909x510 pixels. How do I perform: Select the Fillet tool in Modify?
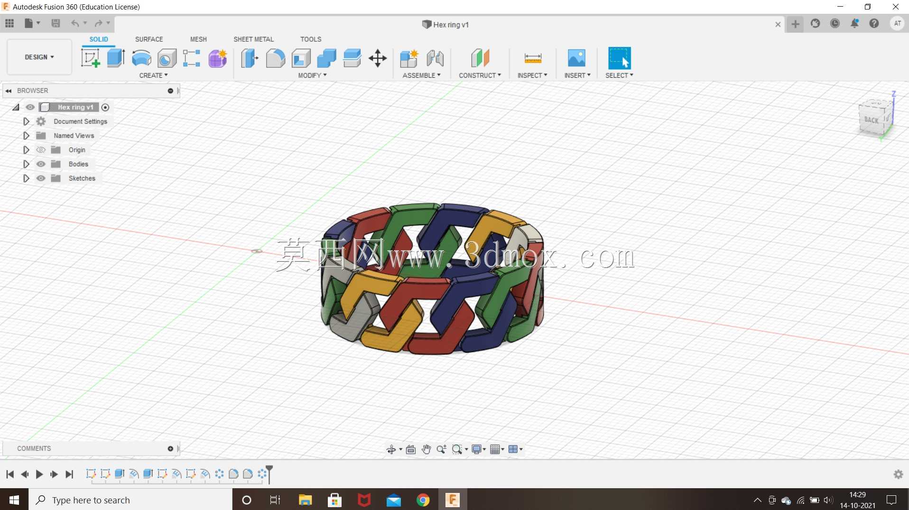[275, 58]
